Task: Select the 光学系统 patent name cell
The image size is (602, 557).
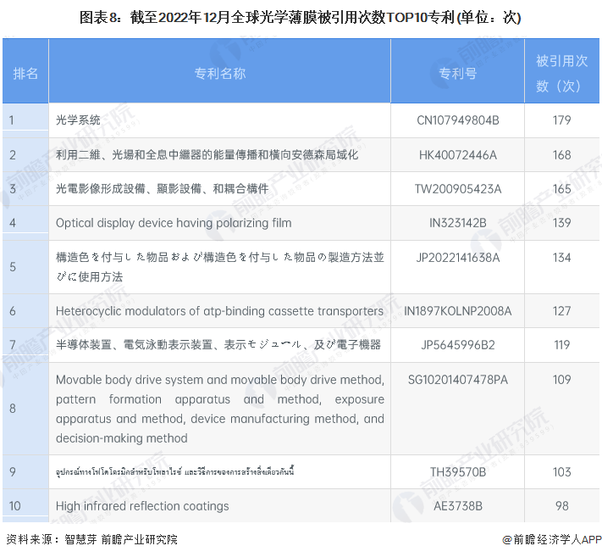Action: pos(78,120)
